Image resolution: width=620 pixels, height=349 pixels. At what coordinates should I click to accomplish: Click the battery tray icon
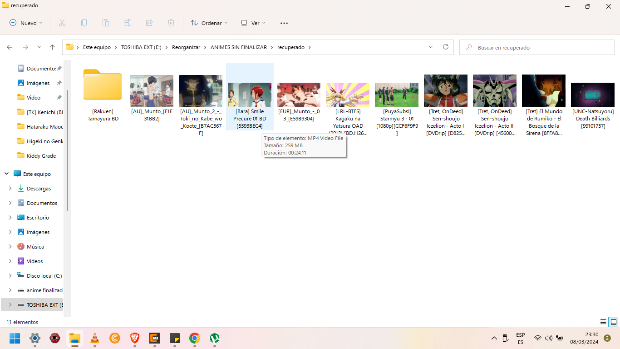560,338
